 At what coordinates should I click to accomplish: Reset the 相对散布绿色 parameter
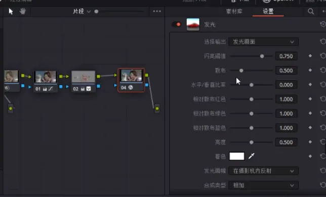pos(323,113)
